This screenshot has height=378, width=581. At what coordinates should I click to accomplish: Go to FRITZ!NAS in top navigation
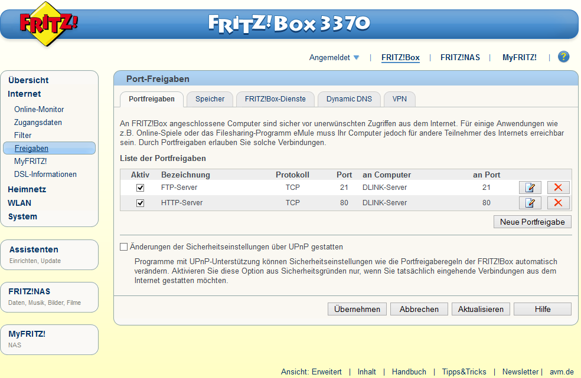pyautogui.click(x=460, y=57)
